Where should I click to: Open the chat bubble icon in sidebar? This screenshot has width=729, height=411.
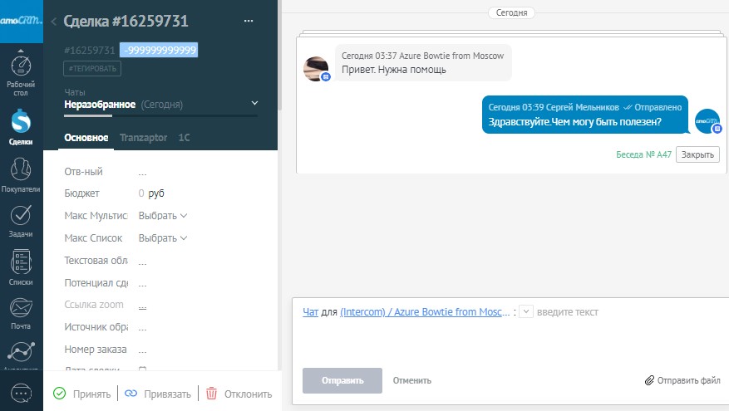coord(21,392)
